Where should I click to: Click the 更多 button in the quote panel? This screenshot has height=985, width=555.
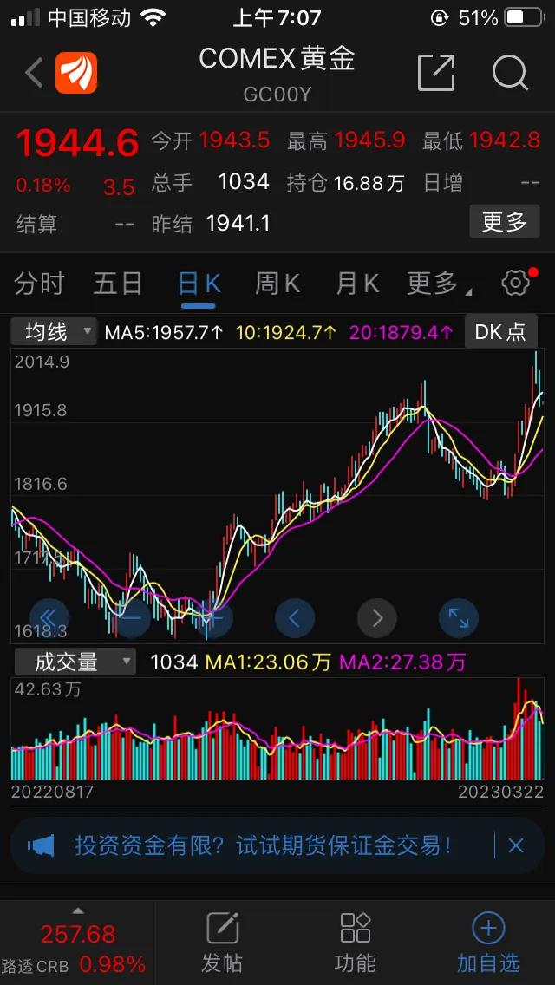tap(504, 222)
